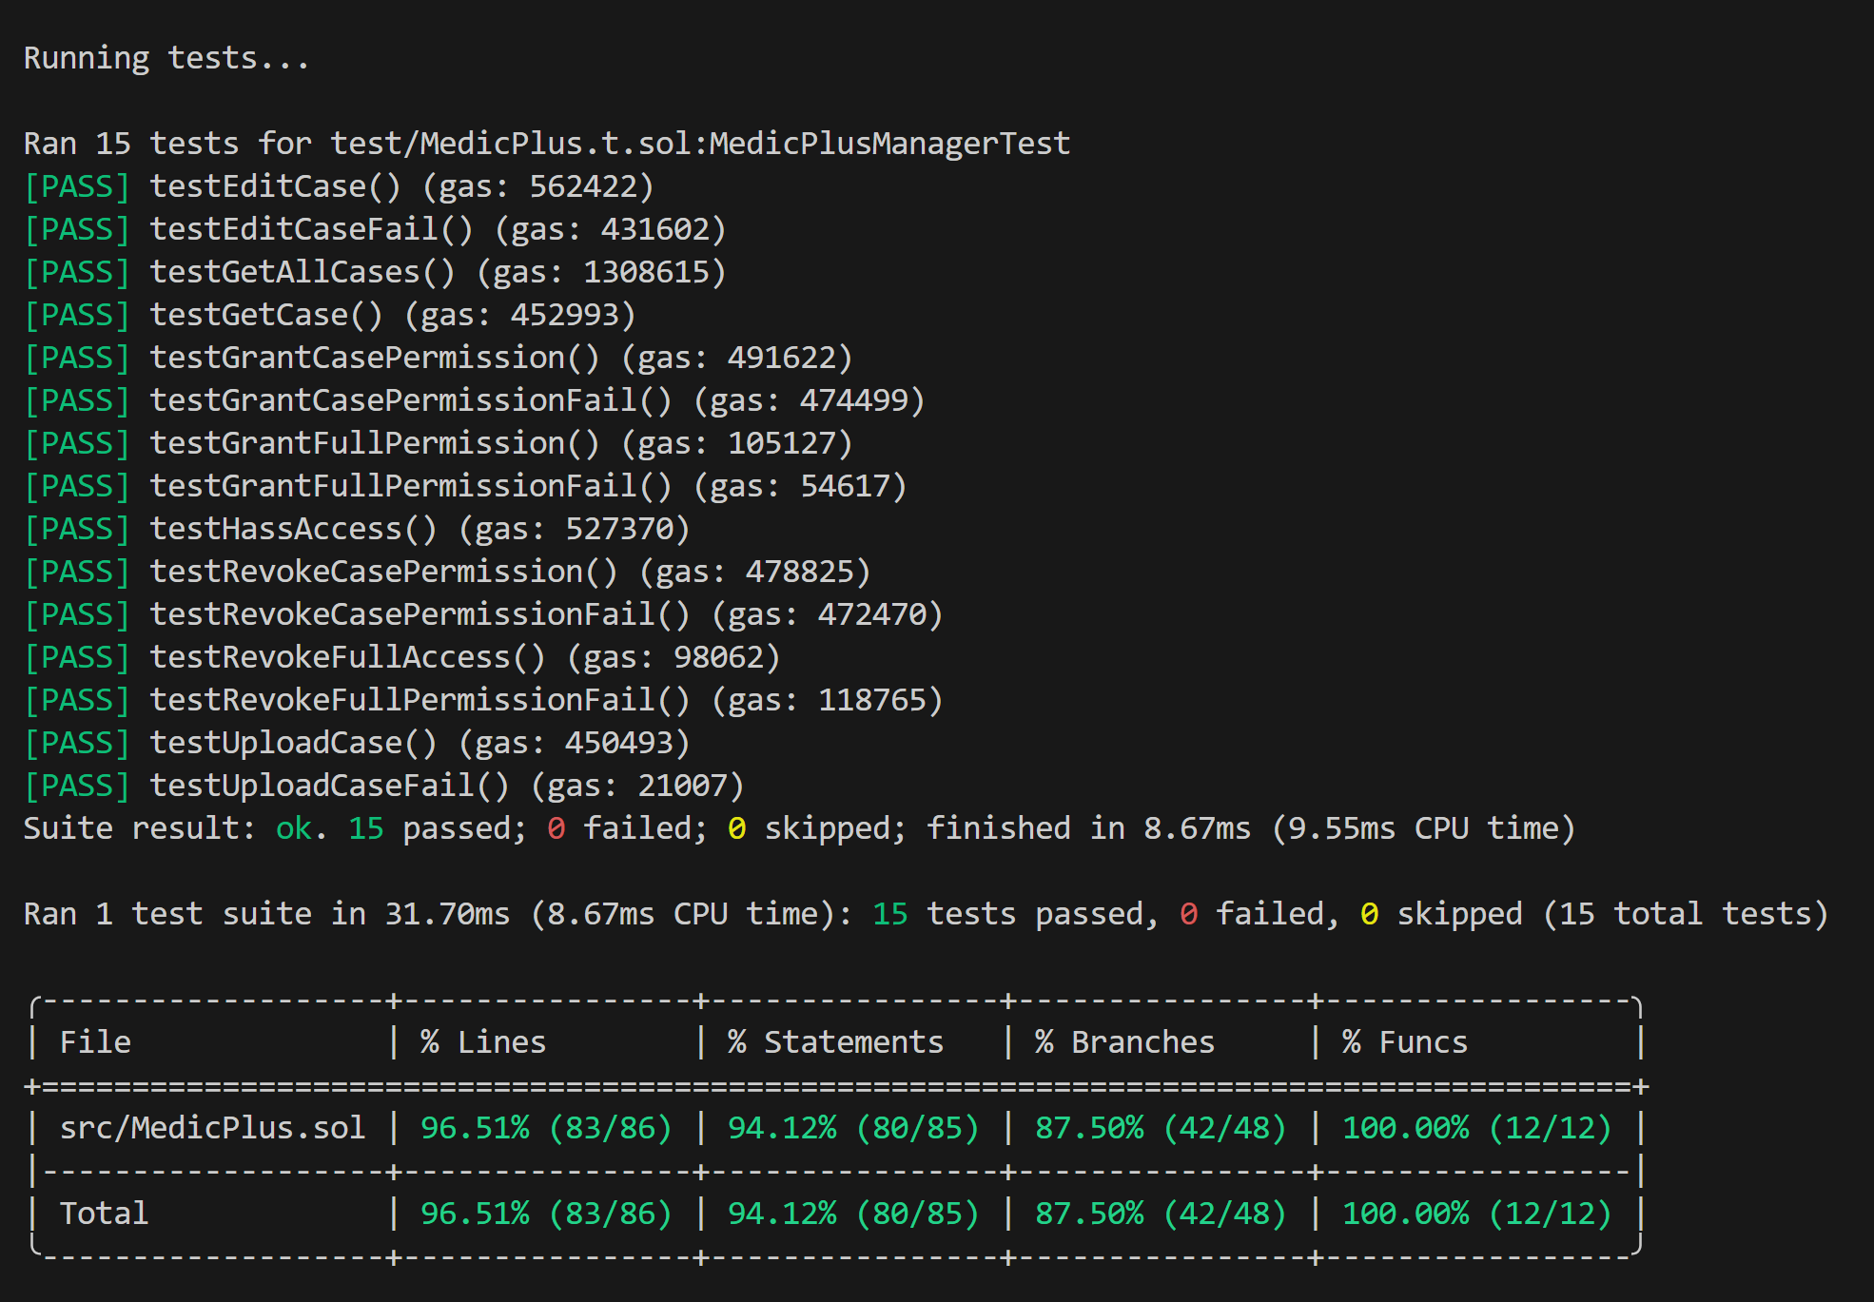
Task: Click the 'Running tests...' line
Action: point(166,58)
